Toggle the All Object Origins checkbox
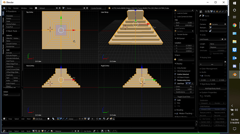Viewport: 240px width, 134px height. 175,77
